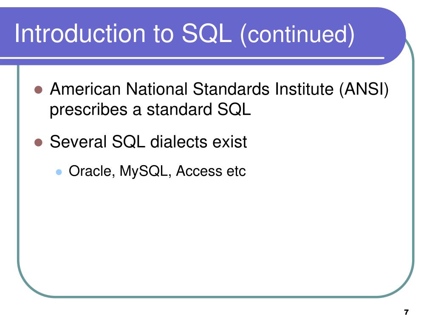Click the word Introduction in the title
The image size is (435, 326).
tap(80, 33)
